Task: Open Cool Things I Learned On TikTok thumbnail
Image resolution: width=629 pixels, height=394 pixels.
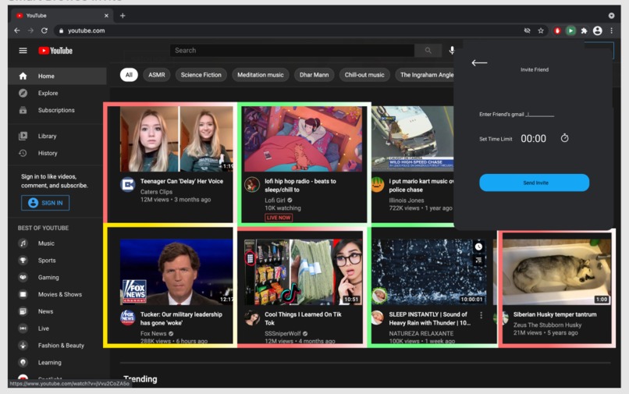Action: pos(304,272)
